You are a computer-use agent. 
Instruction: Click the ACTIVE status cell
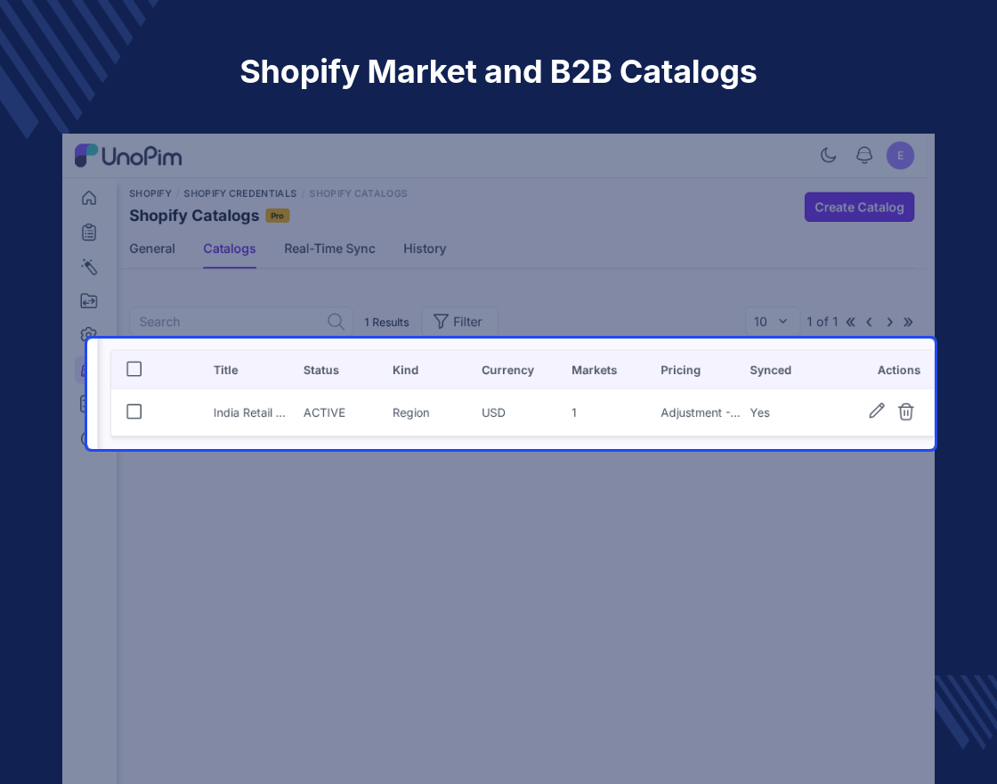(x=324, y=413)
